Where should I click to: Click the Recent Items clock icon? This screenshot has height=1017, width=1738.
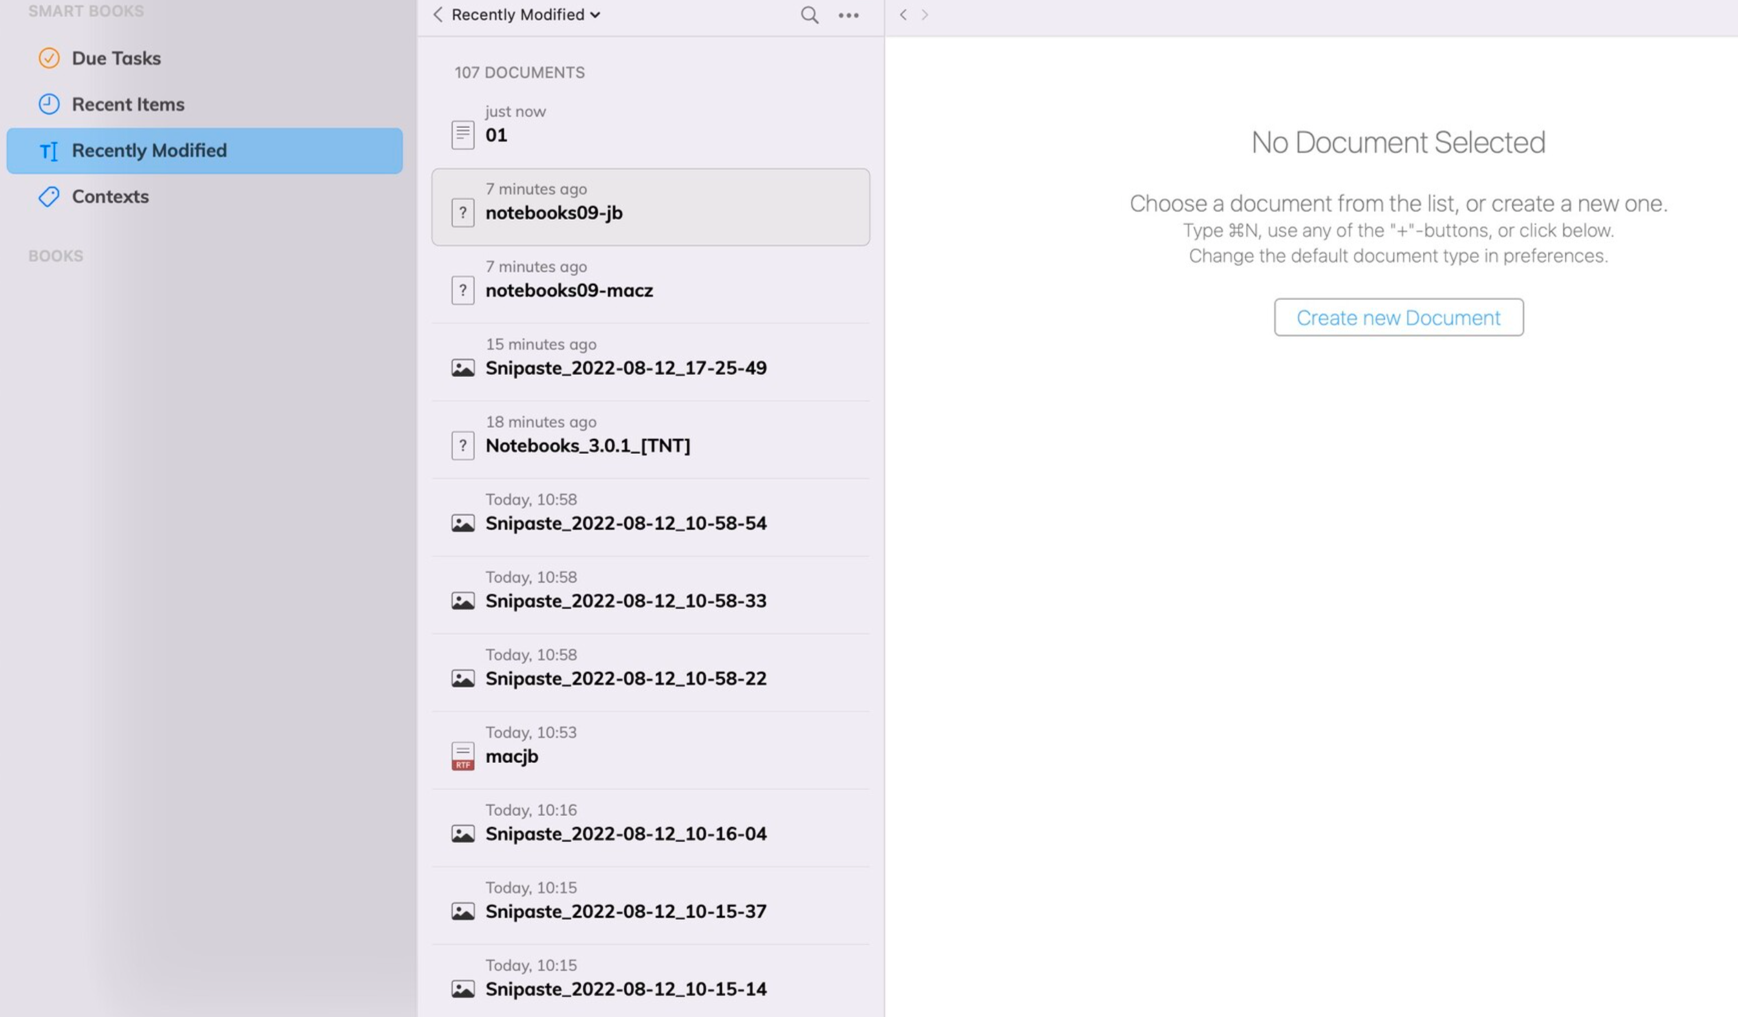[49, 104]
